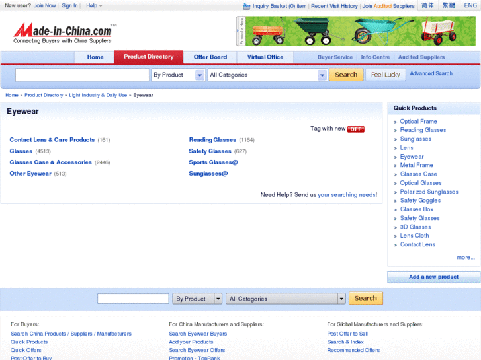Open the Virtual Office tab
The height and width of the screenshot is (360, 481).
(265, 57)
